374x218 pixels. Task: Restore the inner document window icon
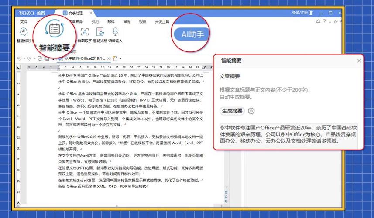[x=336, y=21]
